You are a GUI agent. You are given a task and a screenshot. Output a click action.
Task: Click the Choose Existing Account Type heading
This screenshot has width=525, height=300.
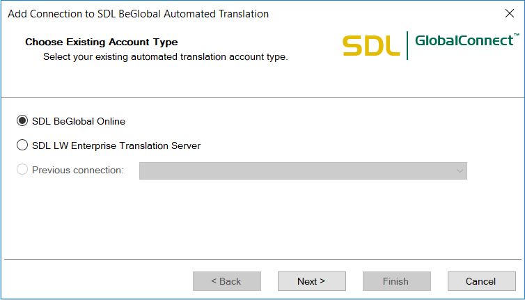tap(102, 42)
